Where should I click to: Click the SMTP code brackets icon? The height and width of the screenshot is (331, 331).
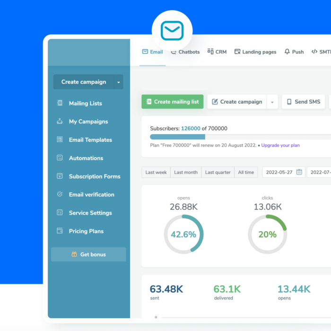[314, 52]
